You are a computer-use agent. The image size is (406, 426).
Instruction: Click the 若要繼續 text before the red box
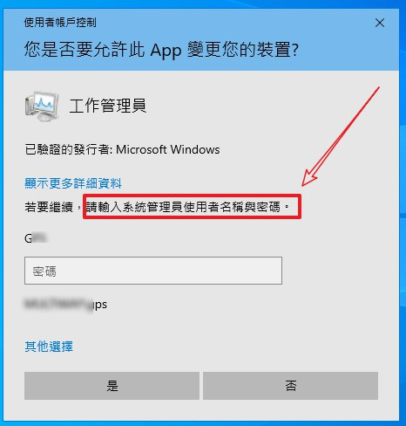click(49, 207)
